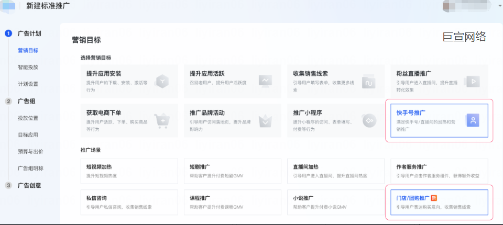The image size is (503, 225).
Task: Click the orange 新 badge on 门店/团购推广
Action: point(434,198)
